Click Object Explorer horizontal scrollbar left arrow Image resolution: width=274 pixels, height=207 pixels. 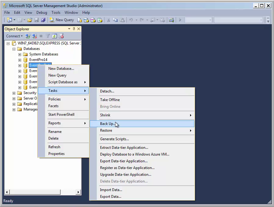(x=7, y=192)
